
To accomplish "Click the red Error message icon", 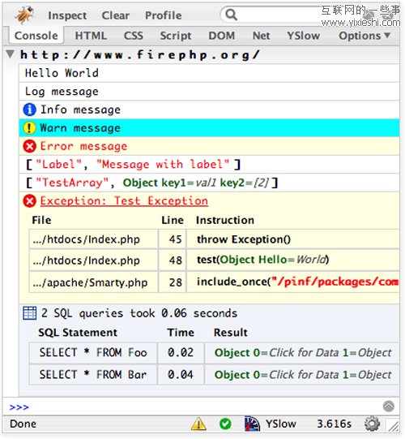I will click(30, 146).
